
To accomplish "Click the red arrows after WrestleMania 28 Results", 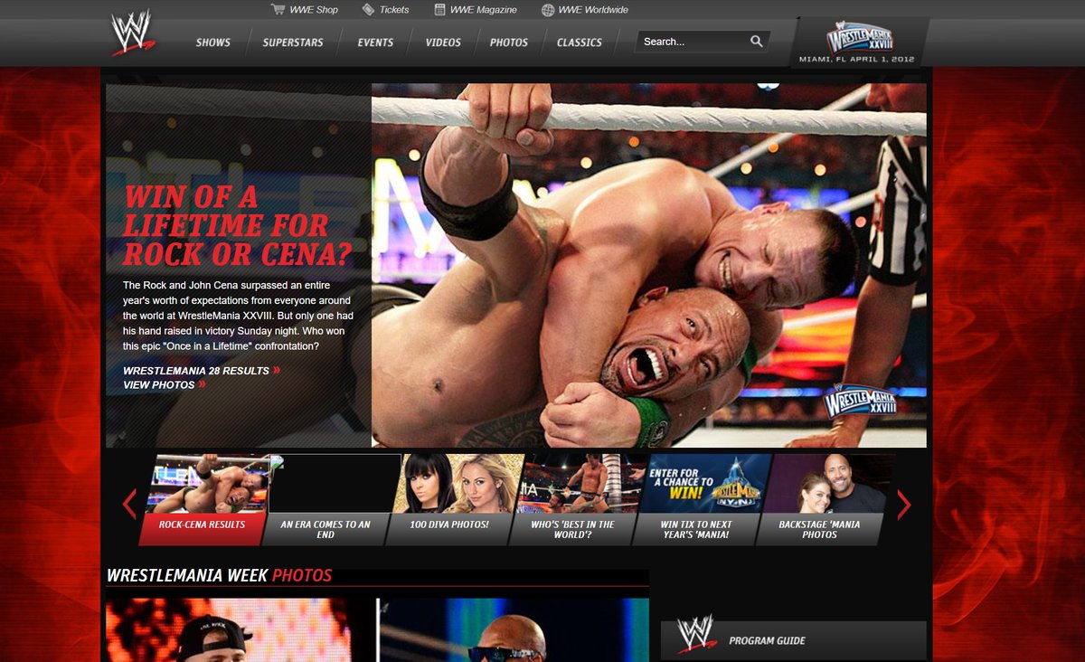I will 277,370.
